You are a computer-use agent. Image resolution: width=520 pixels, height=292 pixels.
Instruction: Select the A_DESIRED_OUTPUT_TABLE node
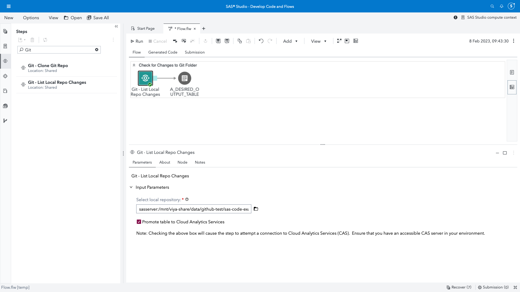pos(185,78)
